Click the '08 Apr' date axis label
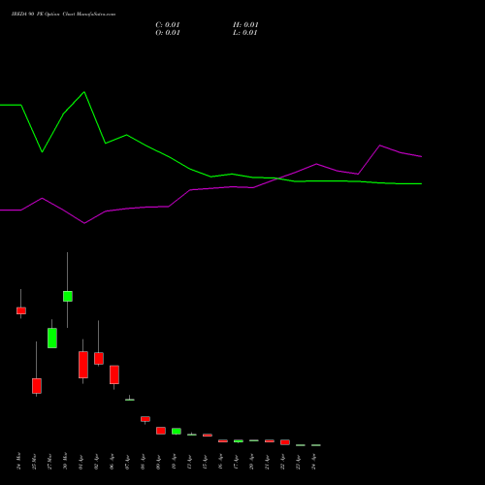This screenshot has width=485, height=485. coord(143,463)
